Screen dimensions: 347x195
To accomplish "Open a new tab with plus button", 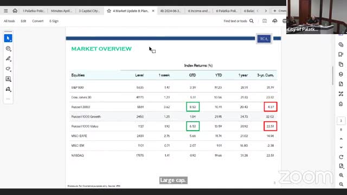I will pos(275,11).
